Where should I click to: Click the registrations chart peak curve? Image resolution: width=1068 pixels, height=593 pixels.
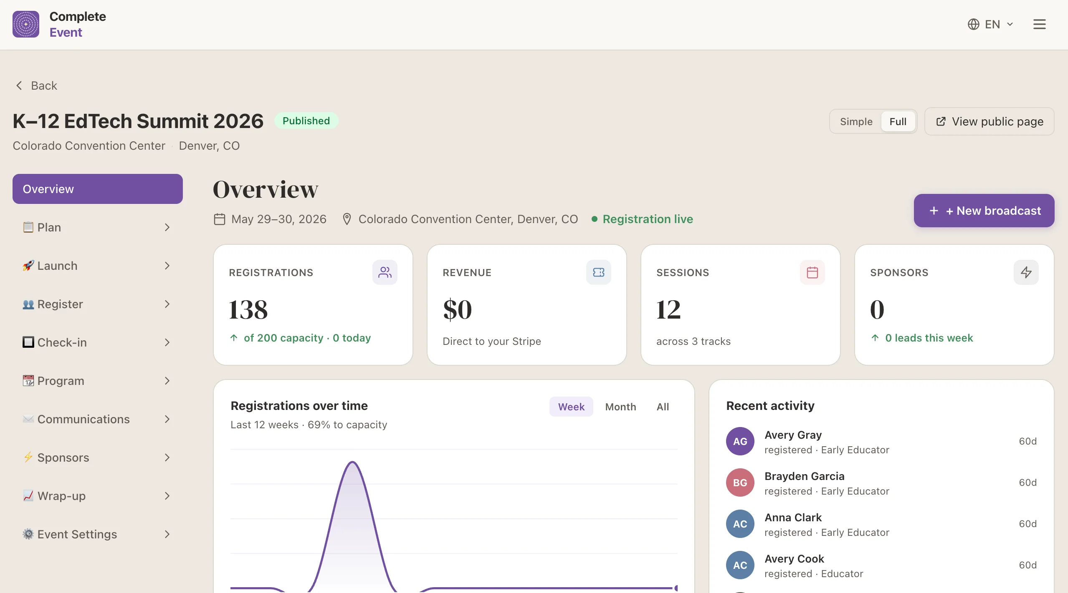353,463
